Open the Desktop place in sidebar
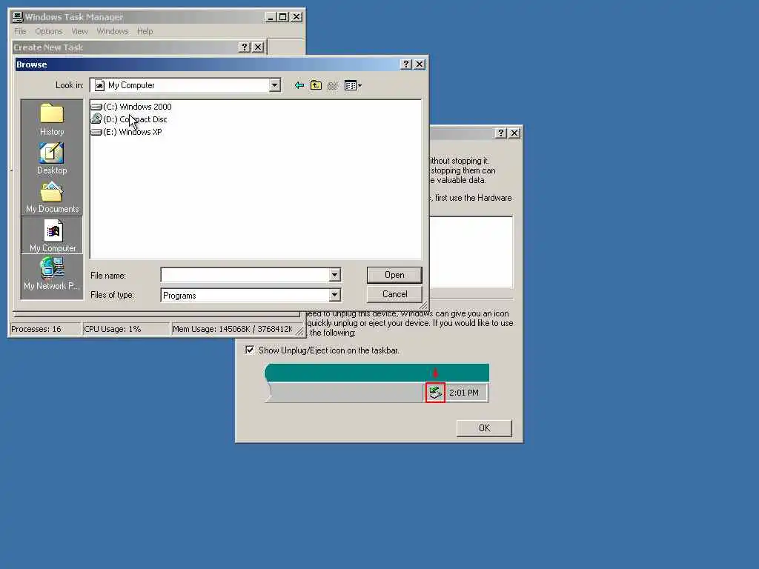Screen dimensions: 759x569 point(52,159)
